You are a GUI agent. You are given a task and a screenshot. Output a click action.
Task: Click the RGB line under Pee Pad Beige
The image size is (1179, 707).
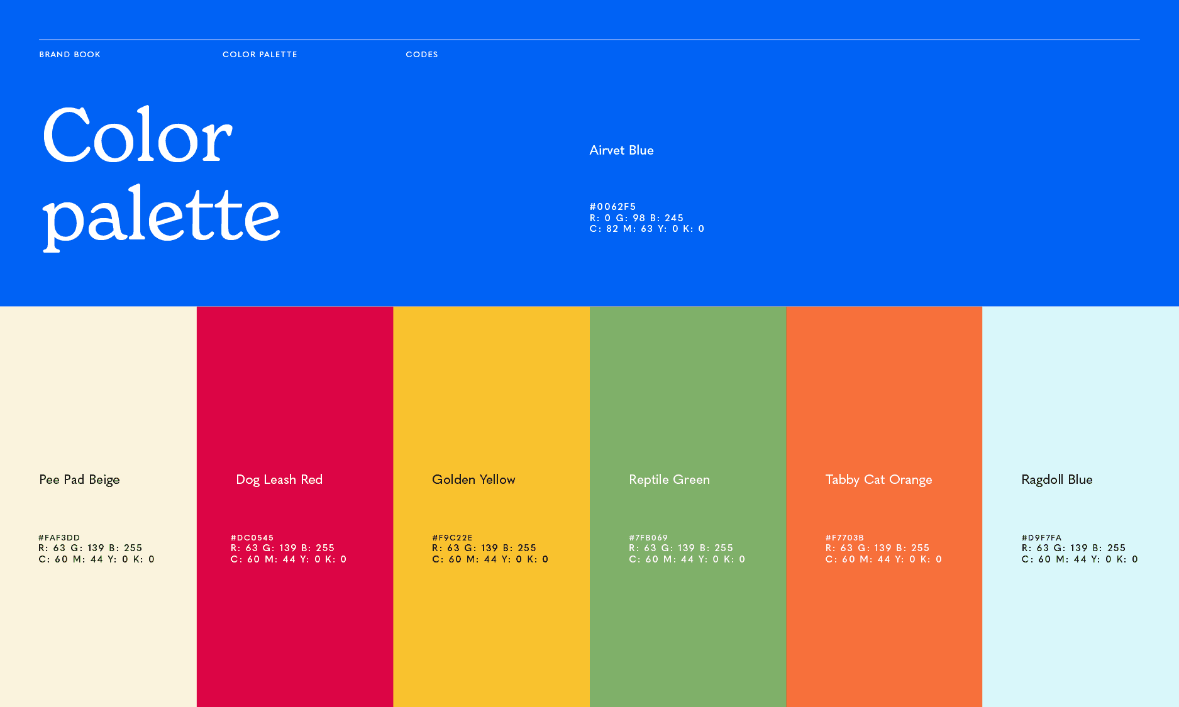click(91, 548)
